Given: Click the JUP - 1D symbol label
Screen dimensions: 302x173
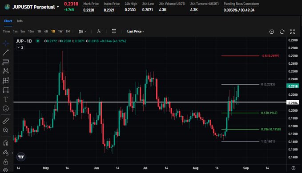Looking at the screenshot, I should [x=24, y=41].
